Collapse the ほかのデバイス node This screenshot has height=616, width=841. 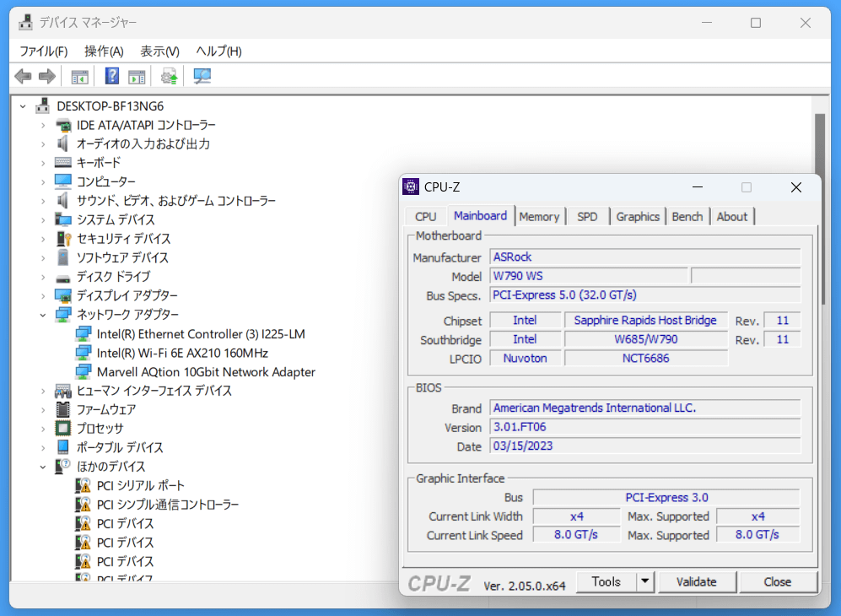[x=43, y=467]
